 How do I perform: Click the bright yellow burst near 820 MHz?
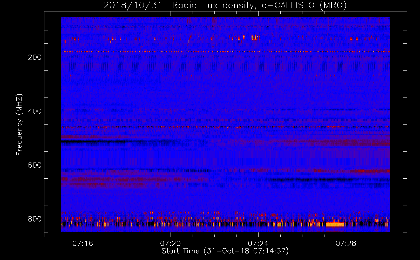(335, 225)
